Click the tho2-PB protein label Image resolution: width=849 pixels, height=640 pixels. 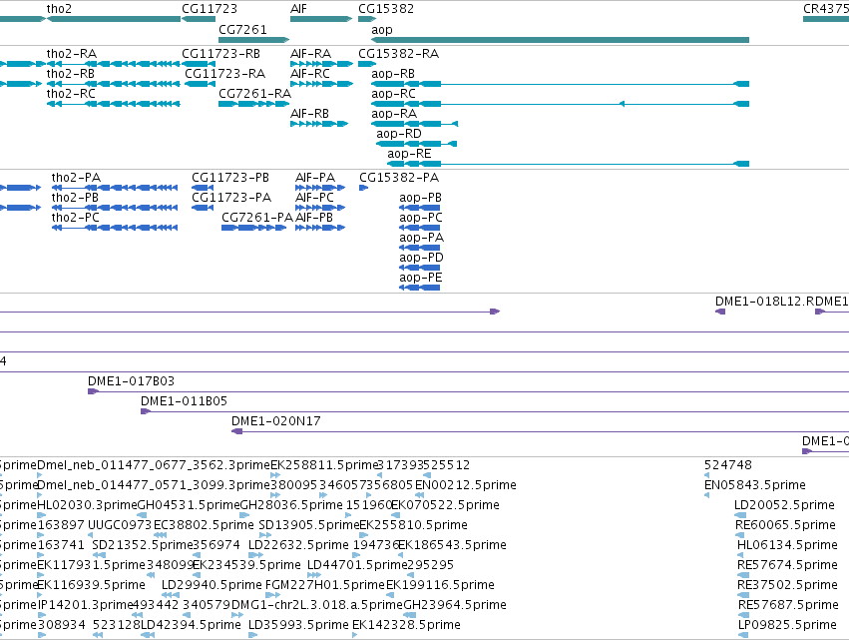coord(75,198)
